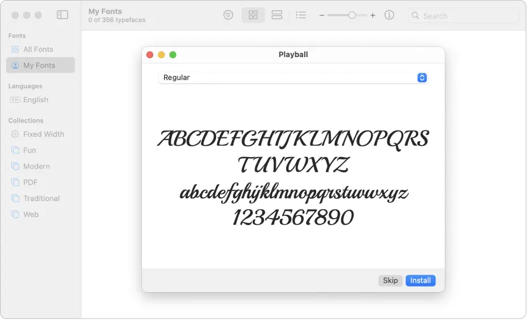
Task: Switch to samples view layout
Action: (277, 15)
